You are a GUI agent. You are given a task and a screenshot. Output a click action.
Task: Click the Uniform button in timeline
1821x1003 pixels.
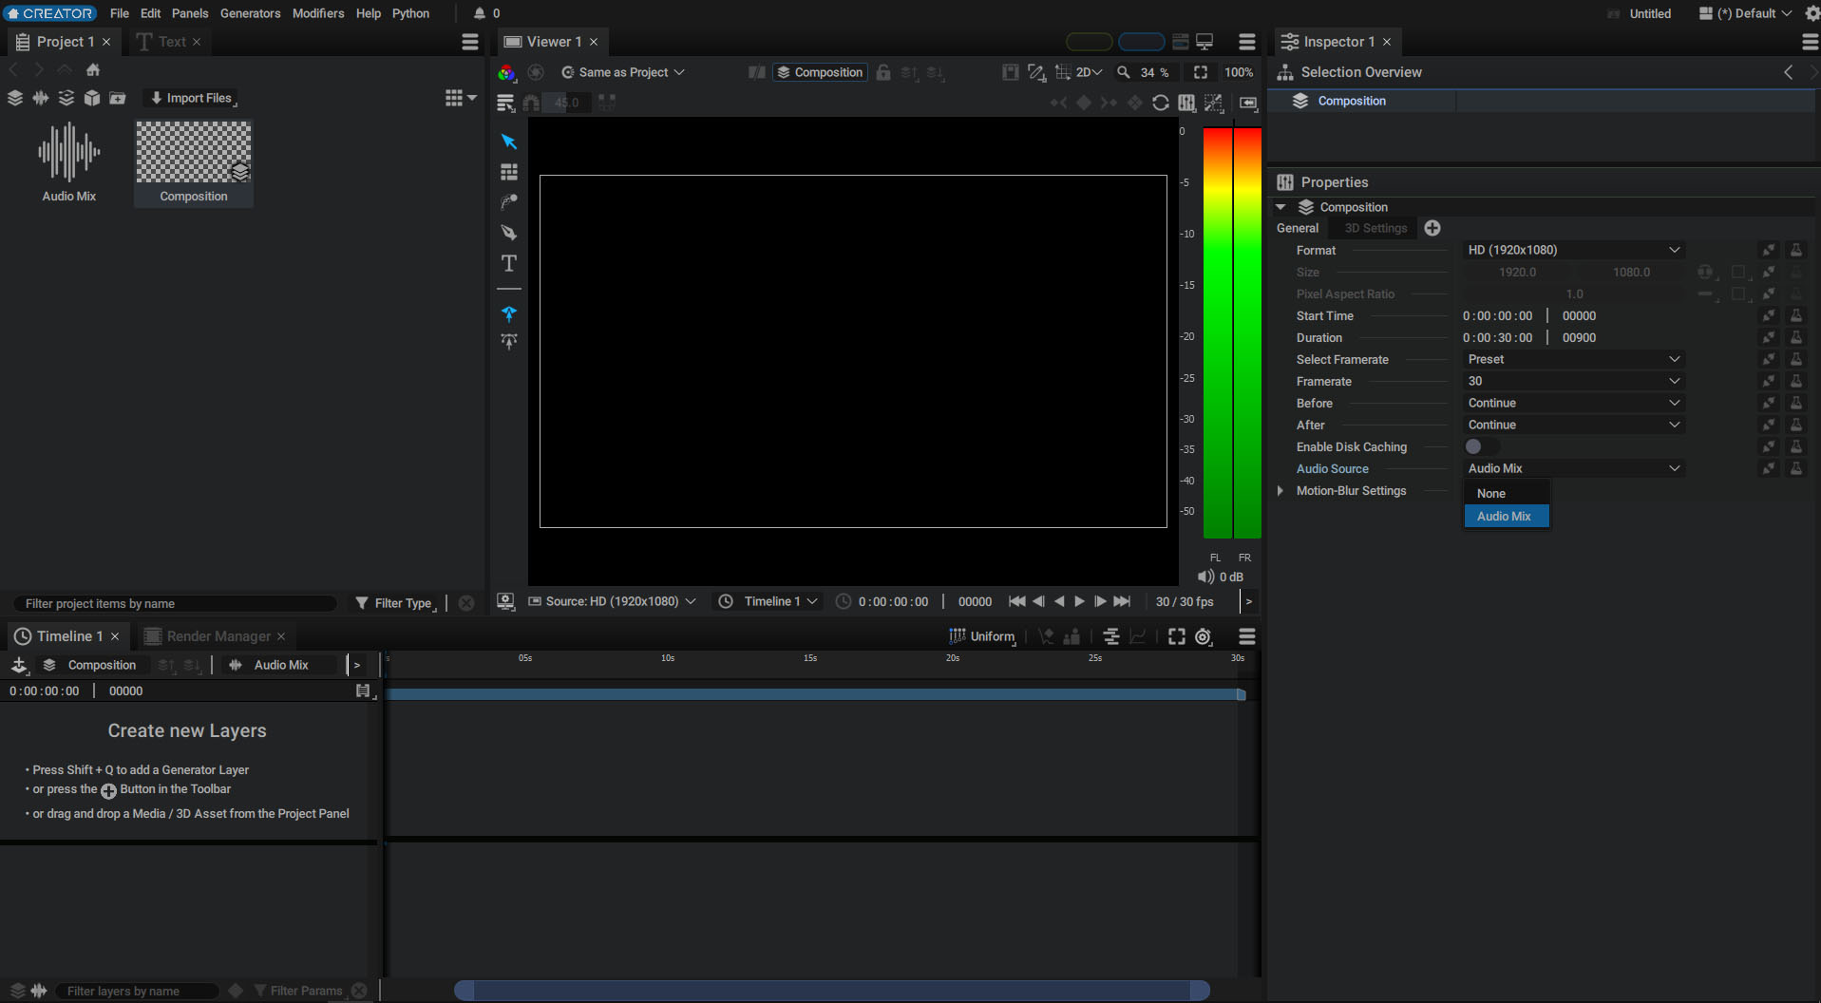coord(982,636)
